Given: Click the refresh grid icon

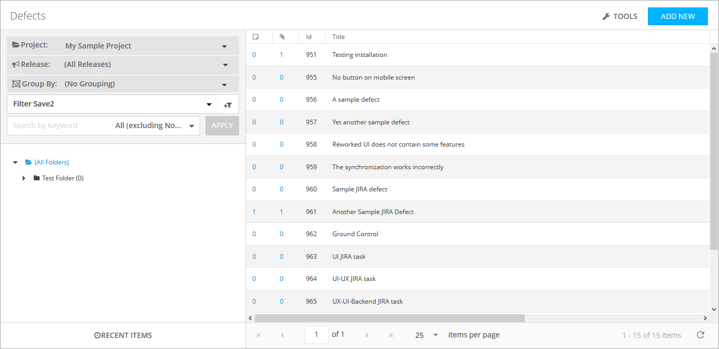Looking at the screenshot, I should [700, 335].
